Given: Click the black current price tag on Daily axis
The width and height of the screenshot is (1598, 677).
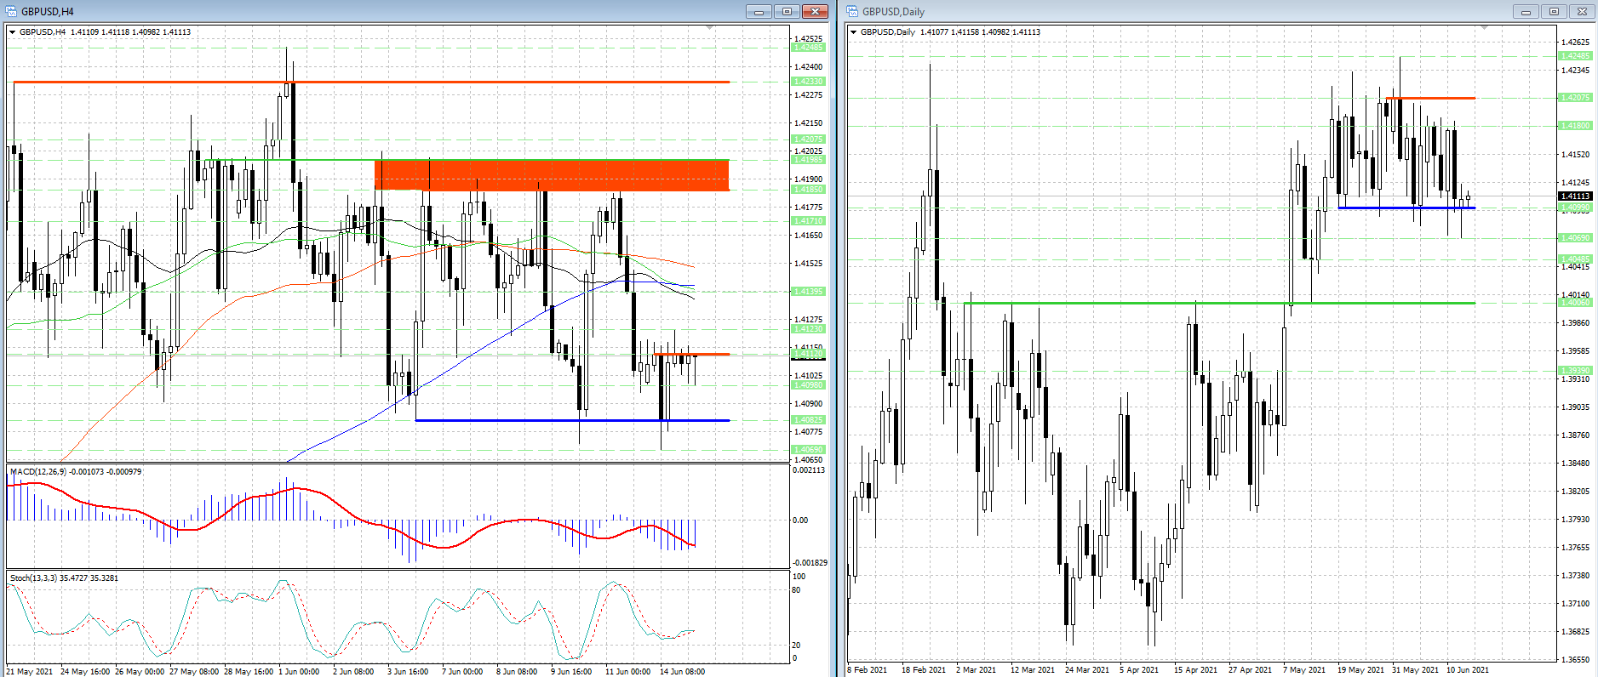Looking at the screenshot, I should point(1575,196).
